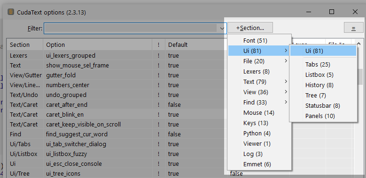The height and width of the screenshot is (178, 366).
Task: Expand the Ui (81) submenu arrow
Action: tap(286, 51)
